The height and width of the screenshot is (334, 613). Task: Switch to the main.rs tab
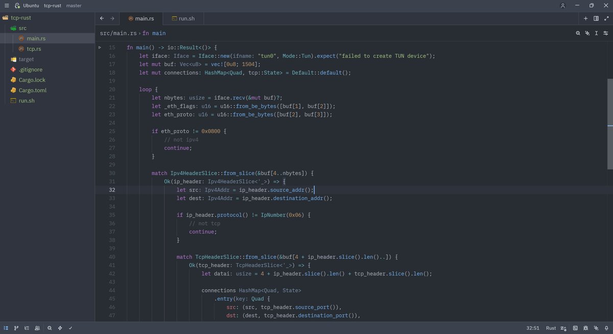[141, 18]
